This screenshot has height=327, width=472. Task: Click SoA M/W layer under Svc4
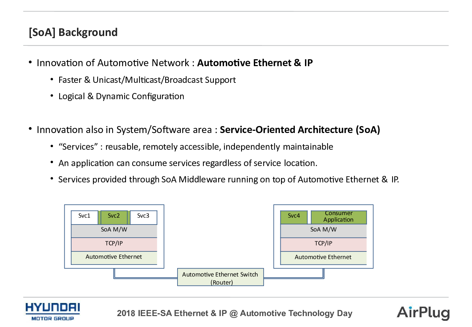(x=324, y=231)
